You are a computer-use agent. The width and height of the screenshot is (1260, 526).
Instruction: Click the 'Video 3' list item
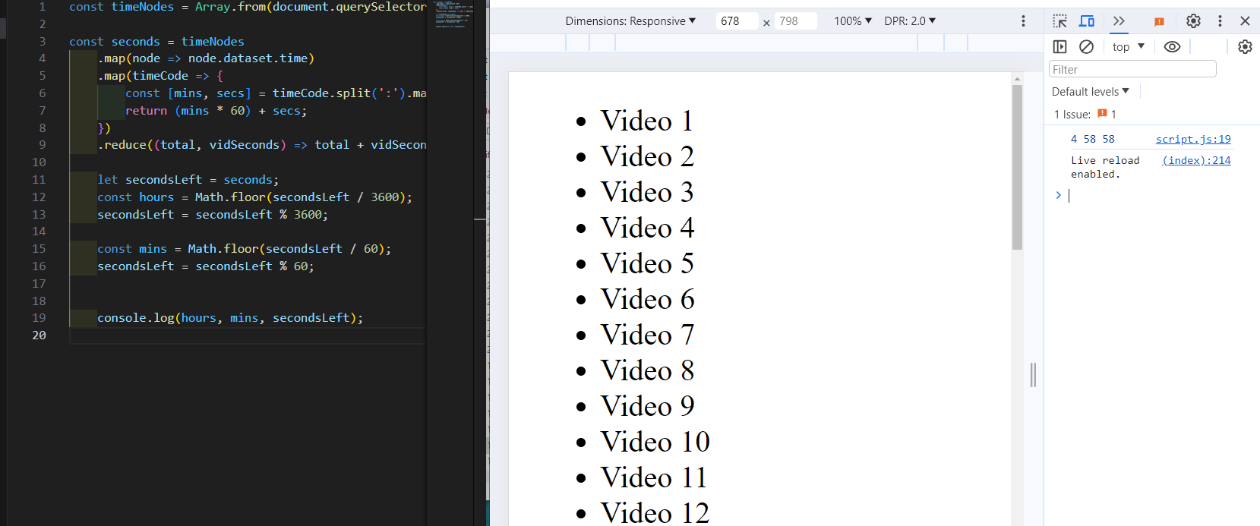pyautogui.click(x=647, y=192)
